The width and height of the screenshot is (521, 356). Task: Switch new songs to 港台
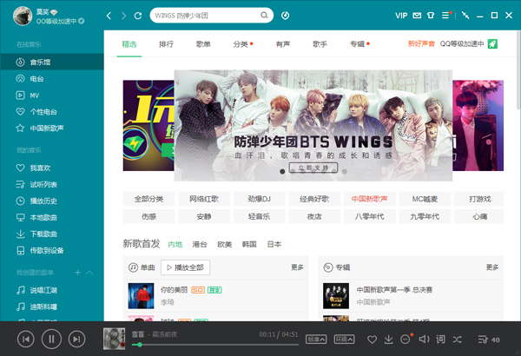[x=200, y=245]
